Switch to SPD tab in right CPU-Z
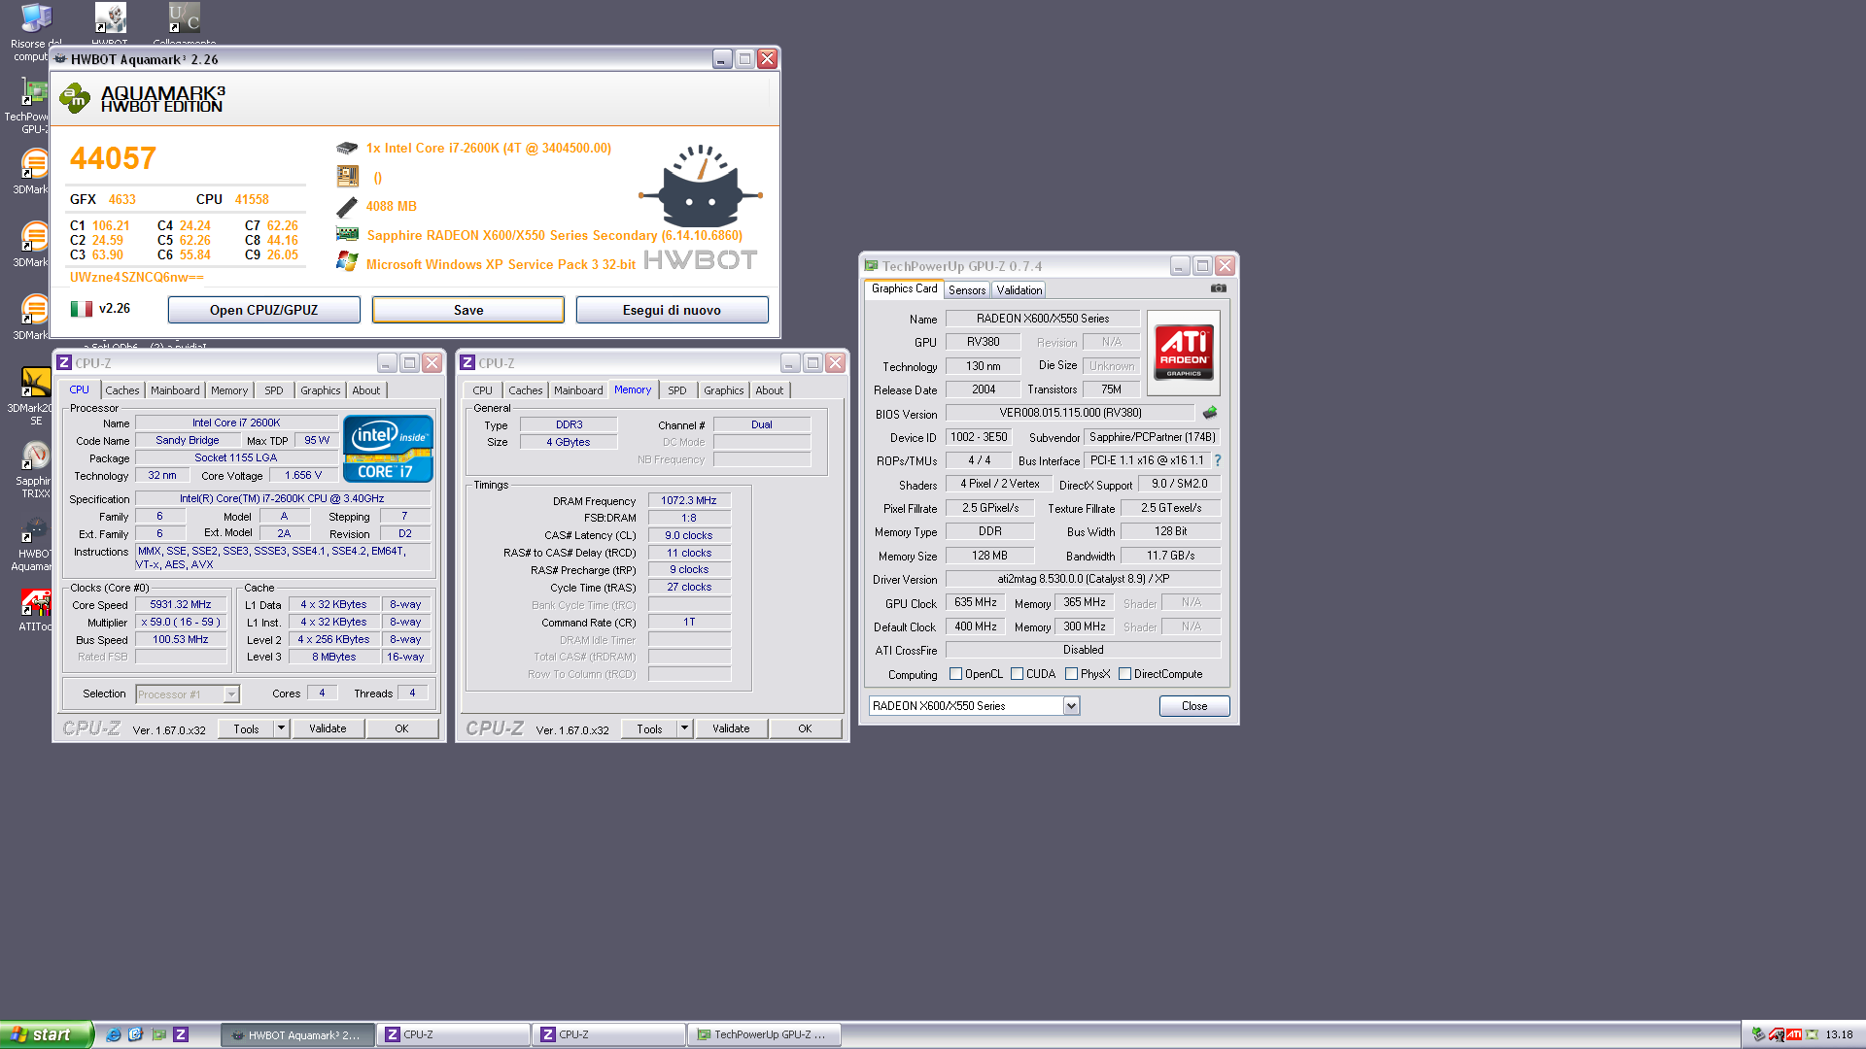The image size is (1866, 1049). point(677,390)
